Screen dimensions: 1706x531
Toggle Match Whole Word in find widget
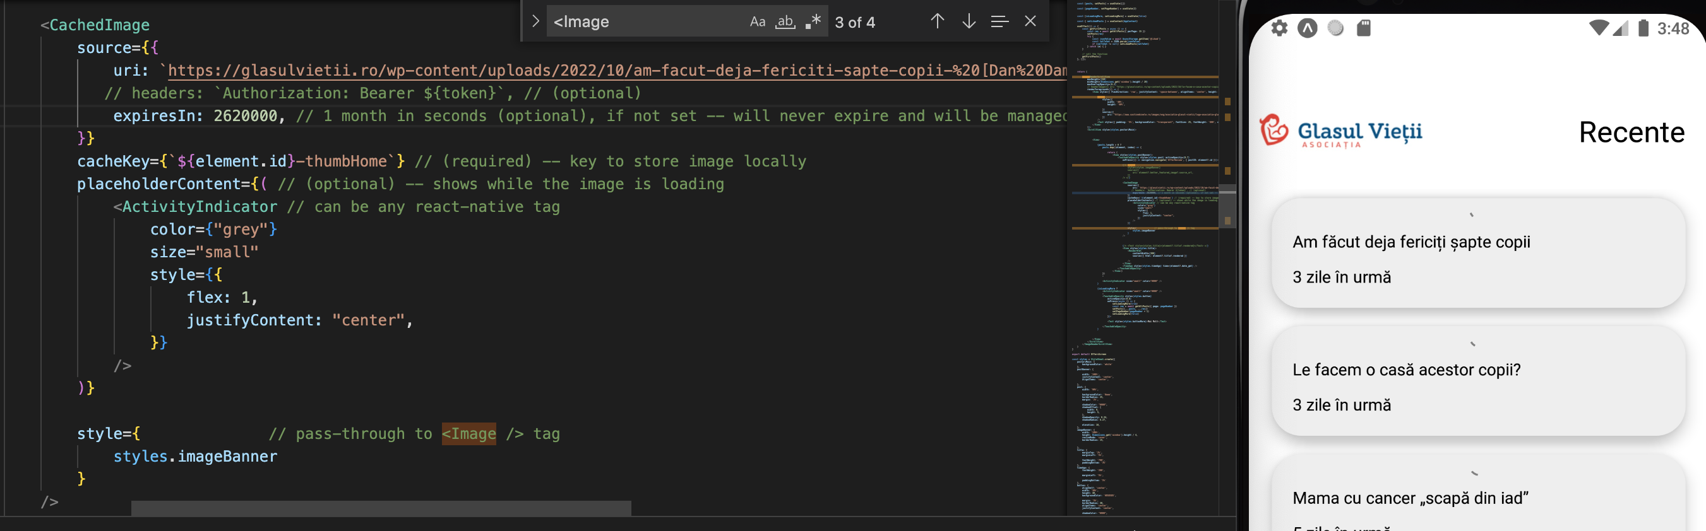pos(785,22)
